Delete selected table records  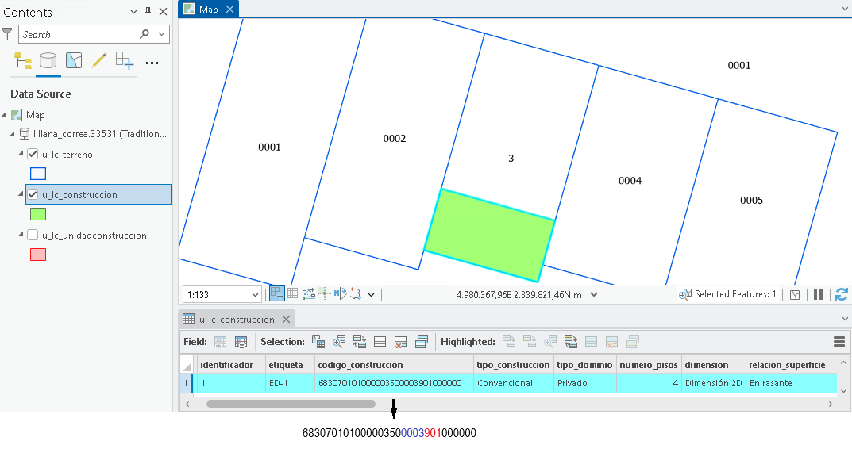tap(400, 342)
